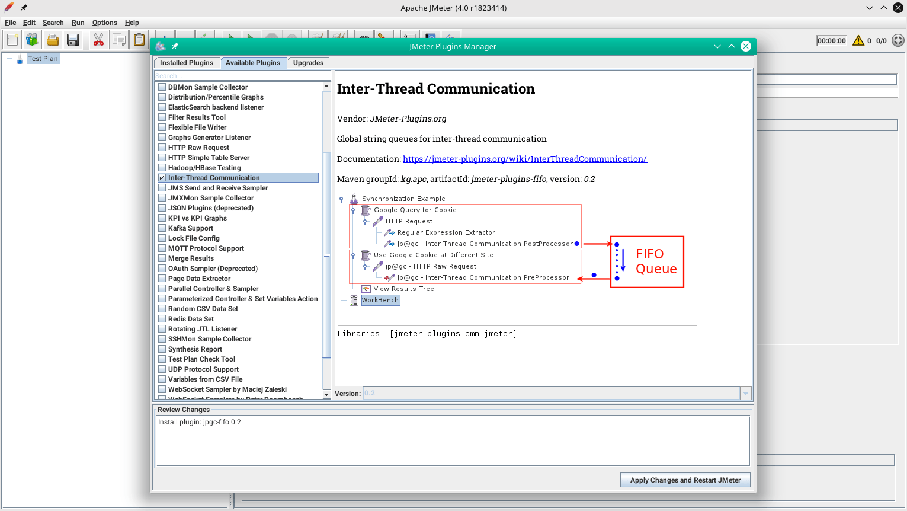Check the UDP Protocol Support checkbox
The height and width of the screenshot is (511, 907).
click(x=162, y=369)
